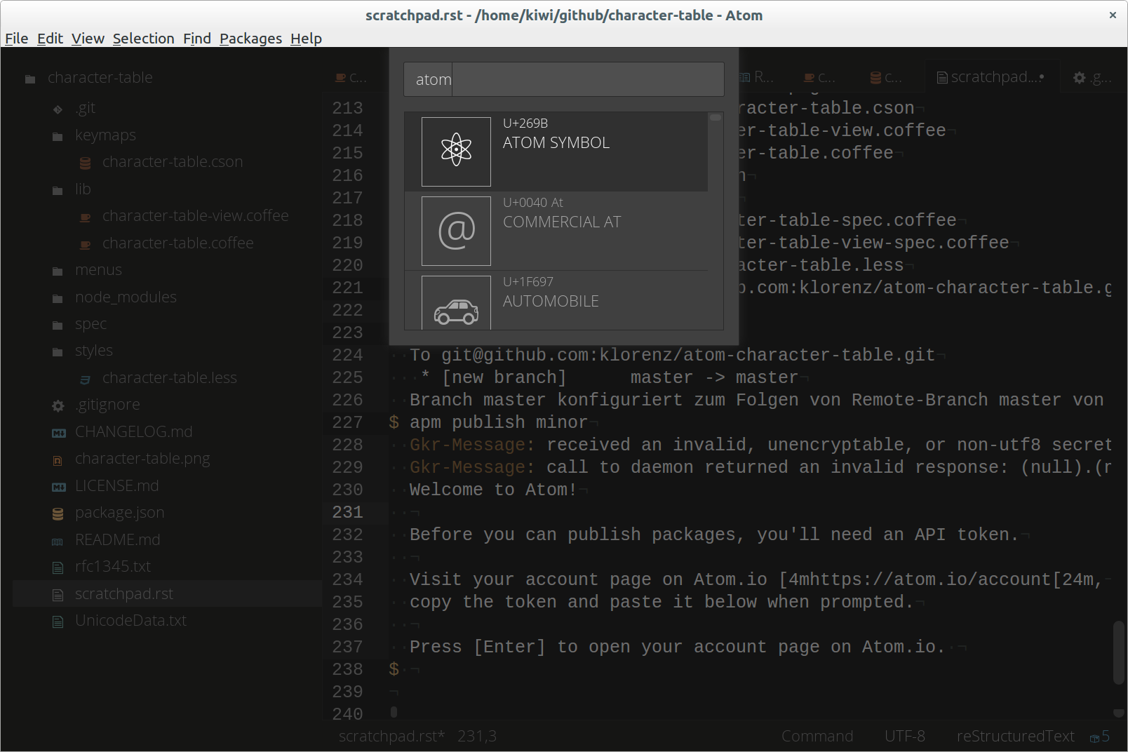
Task: Click the text file icon of rfc1345.txt
Action: pyautogui.click(x=58, y=568)
